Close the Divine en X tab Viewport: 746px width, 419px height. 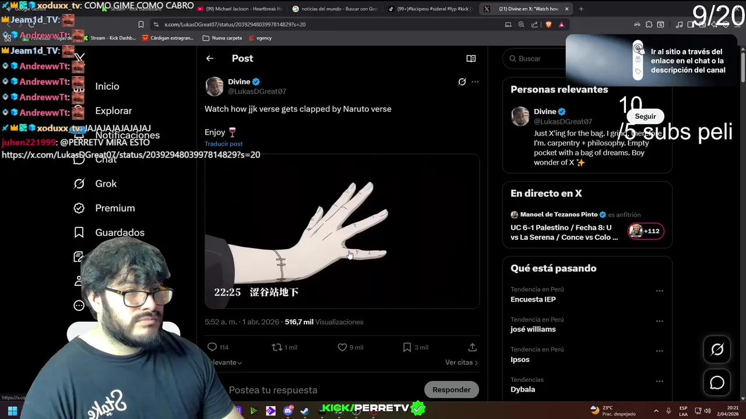click(x=566, y=9)
